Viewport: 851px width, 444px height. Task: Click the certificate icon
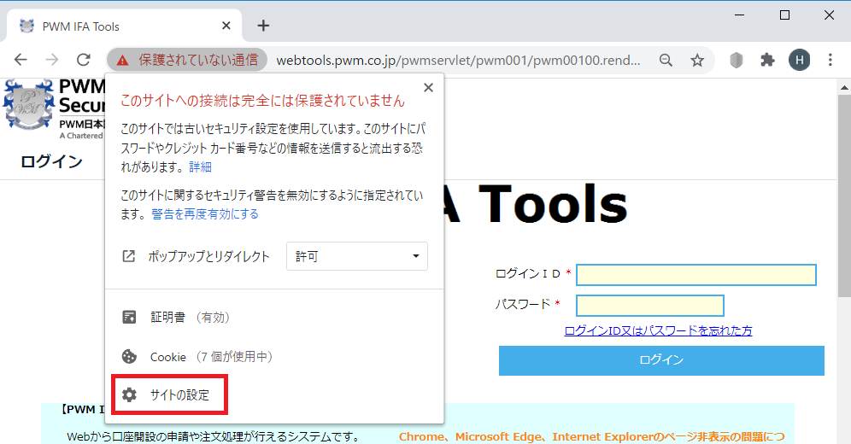point(129,317)
